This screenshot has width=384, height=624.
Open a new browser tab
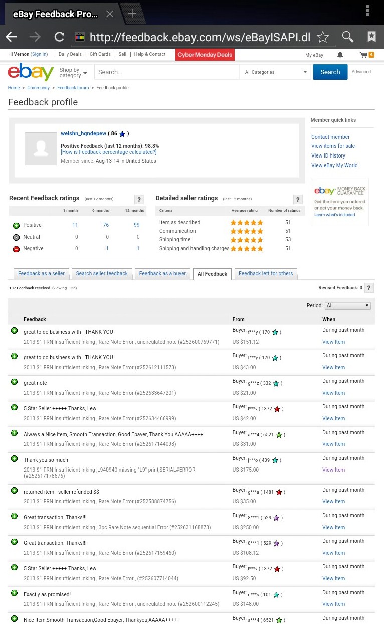pyautogui.click(x=132, y=14)
